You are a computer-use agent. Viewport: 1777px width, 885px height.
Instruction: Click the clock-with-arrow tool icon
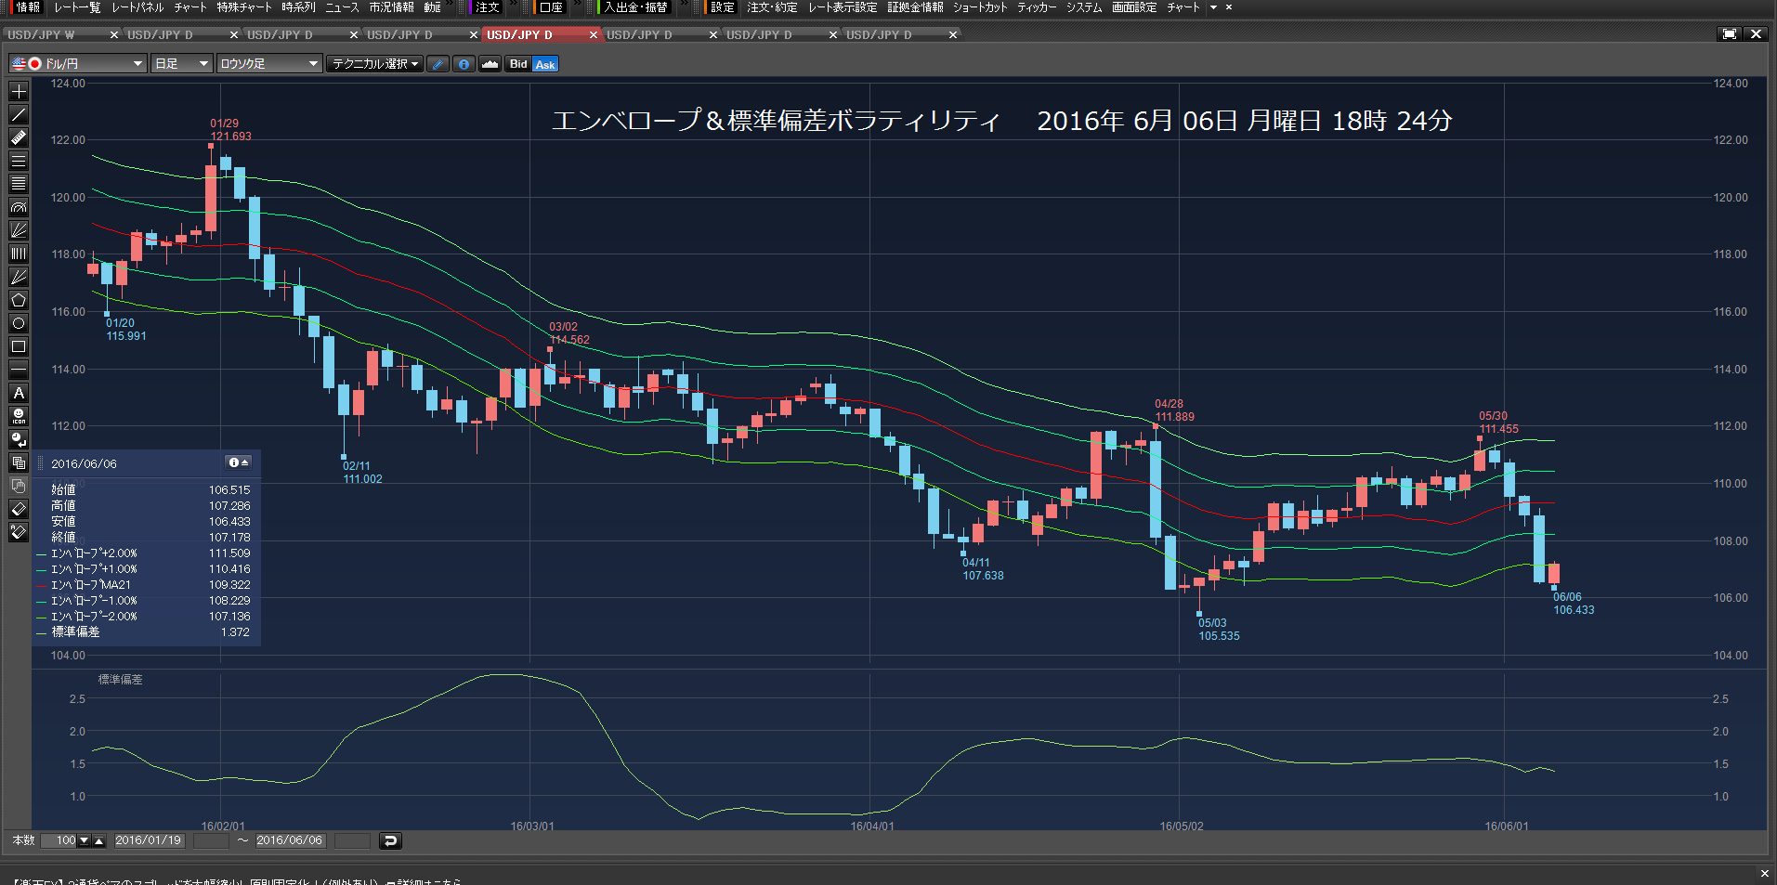(x=19, y=439)
